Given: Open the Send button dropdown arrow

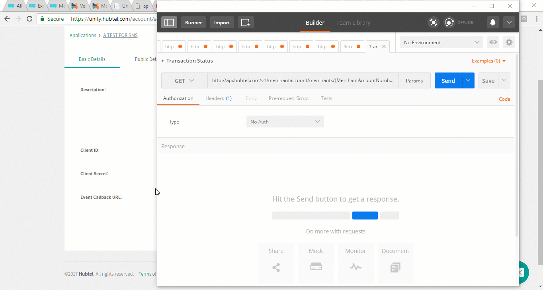Looking at the screenshot, I should (x=468, y=80).
